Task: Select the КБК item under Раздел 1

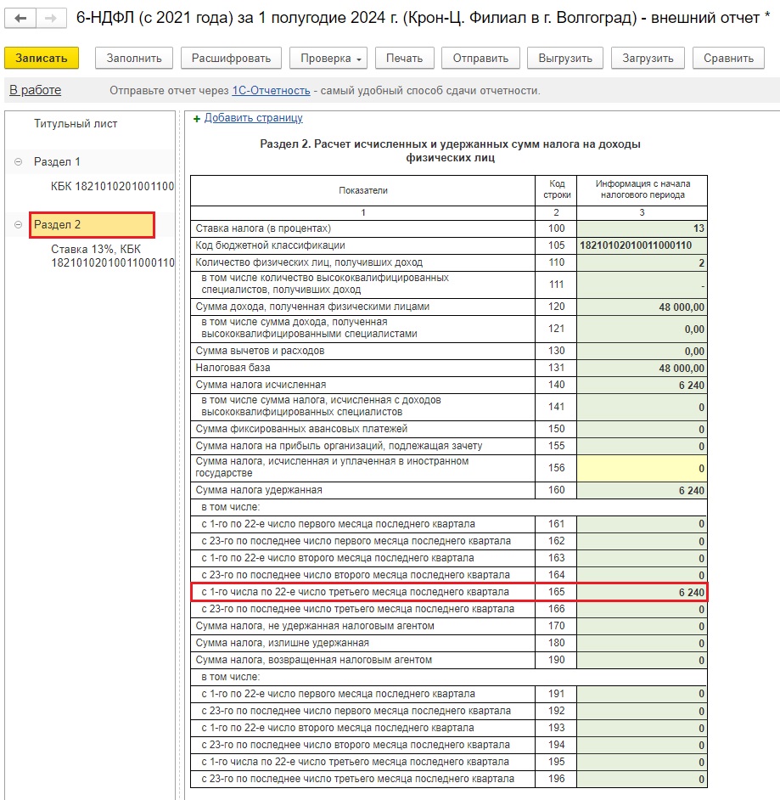Action: pos(112,186)
